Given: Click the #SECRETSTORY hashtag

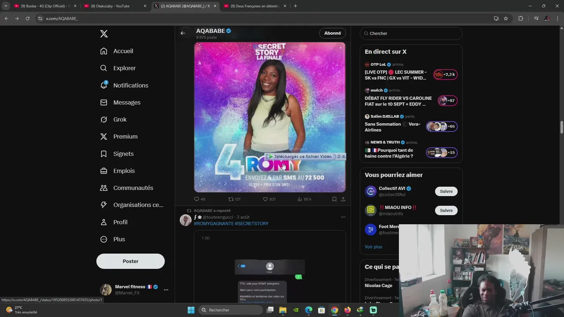Looking at the screenshot, I should pyautogui.click(x=252, y=224).
